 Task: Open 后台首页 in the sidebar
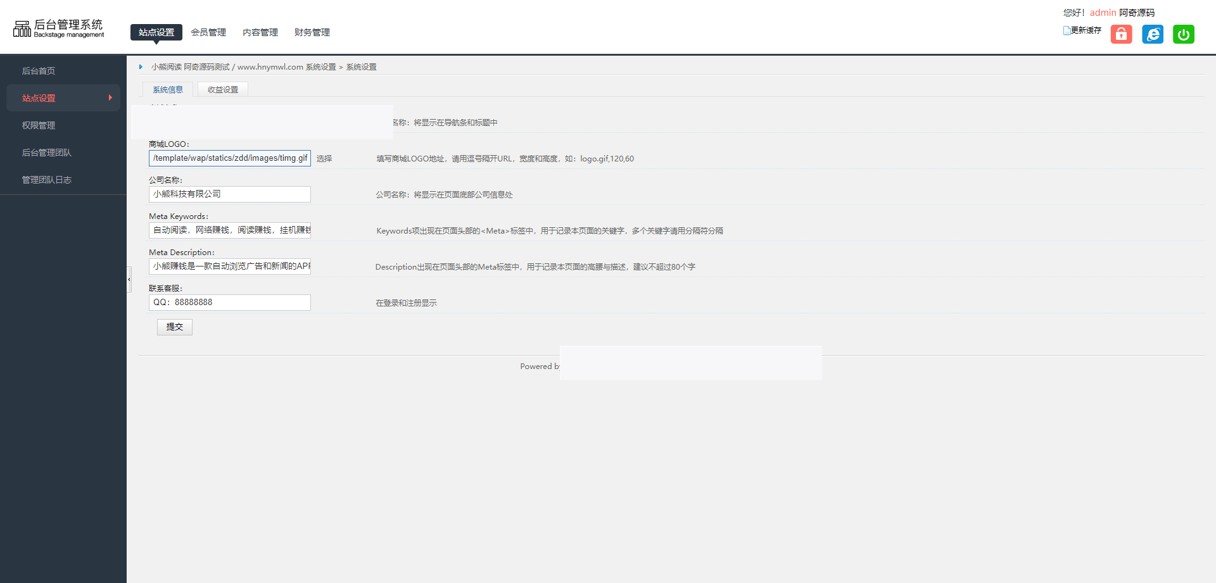(x=39, y=71)
